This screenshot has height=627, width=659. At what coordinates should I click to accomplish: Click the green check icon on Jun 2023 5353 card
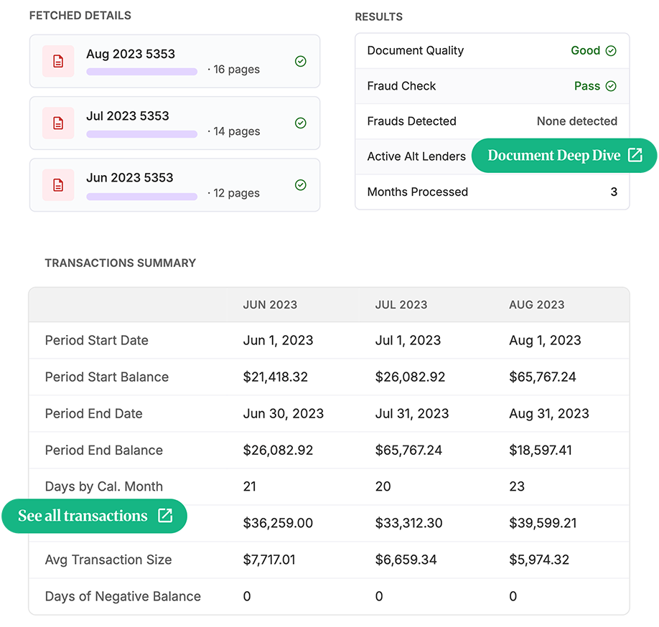(x=301, y=185)
